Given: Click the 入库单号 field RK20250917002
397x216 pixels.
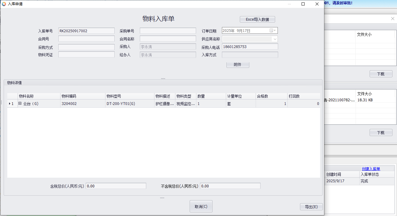Looking at the screenshot, I should click(x=86, y=31).
